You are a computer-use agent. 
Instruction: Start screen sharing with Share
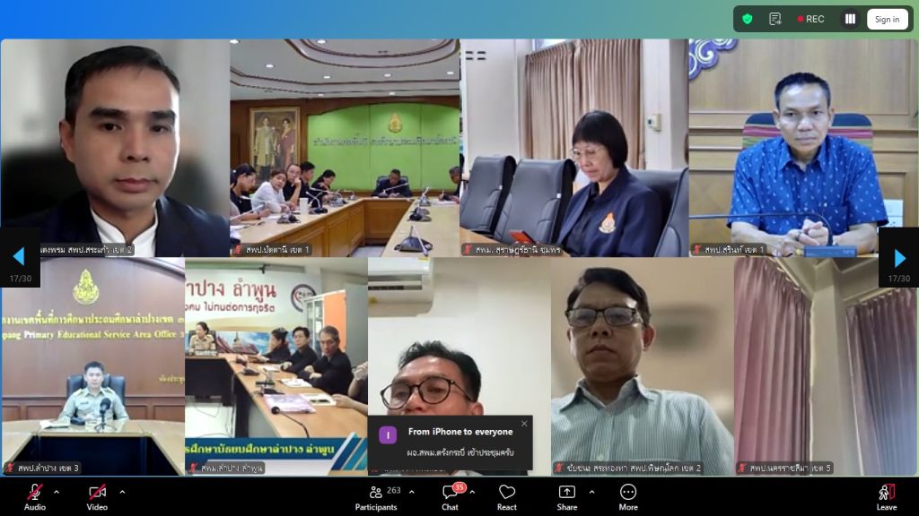coord(566,497)
